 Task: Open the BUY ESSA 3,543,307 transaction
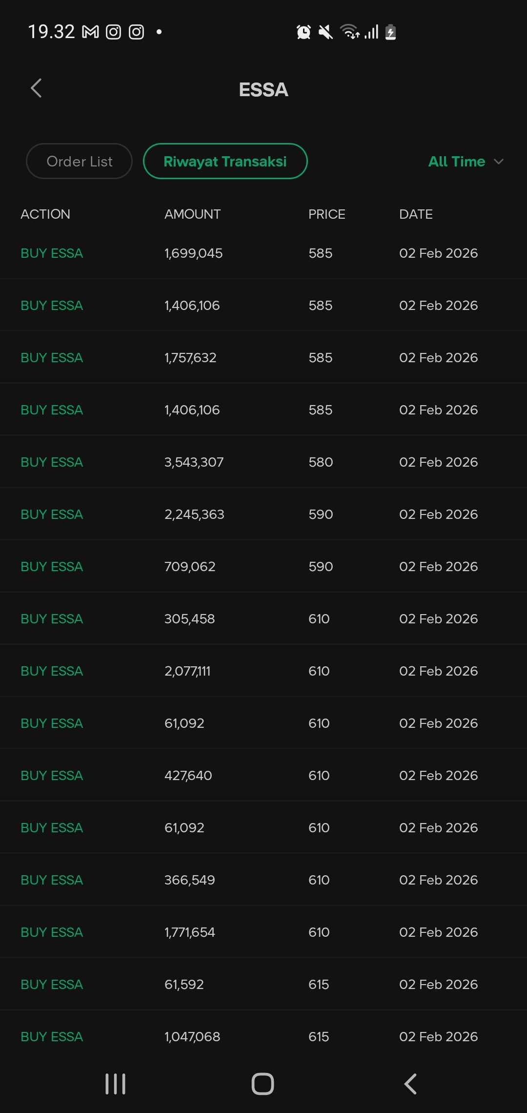pos(263,462)
